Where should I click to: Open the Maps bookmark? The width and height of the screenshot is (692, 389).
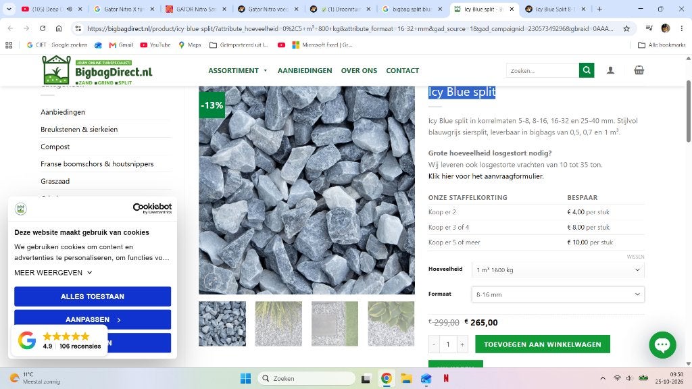(x=189, y=45)
